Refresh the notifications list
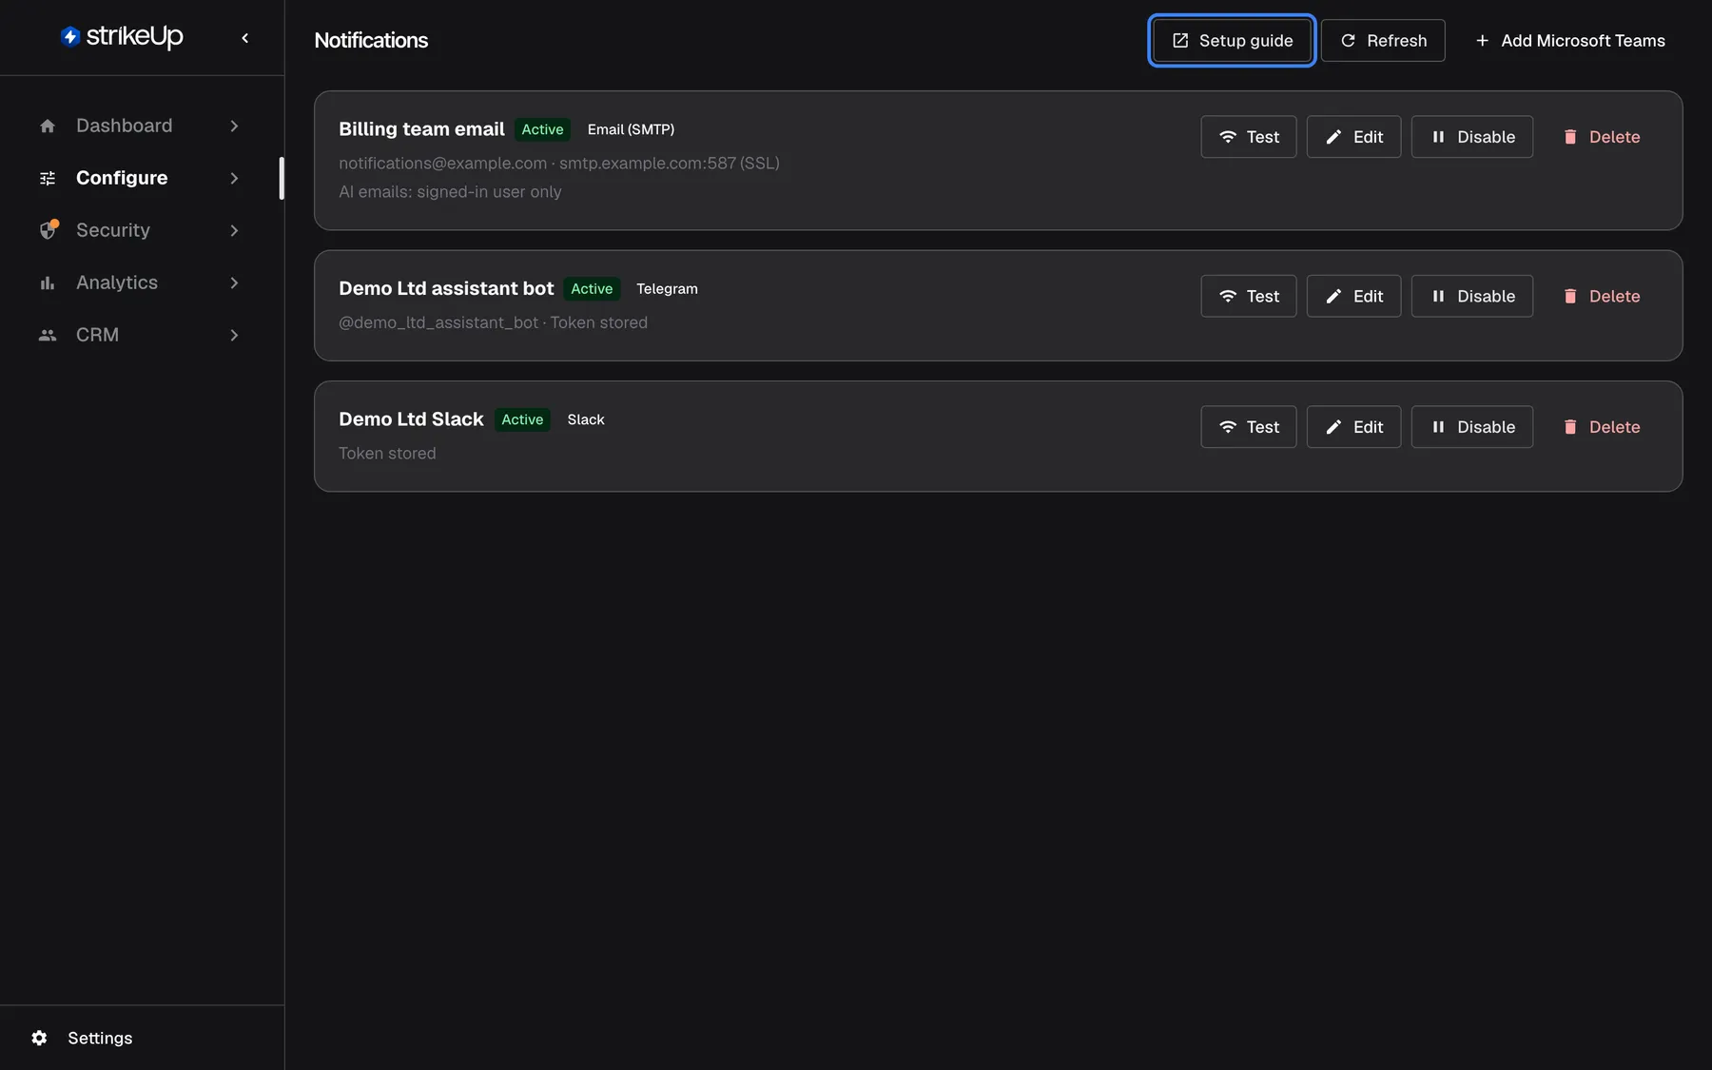The width and height of the screenshot is (1712, 1070). [x=1383, y=40]
